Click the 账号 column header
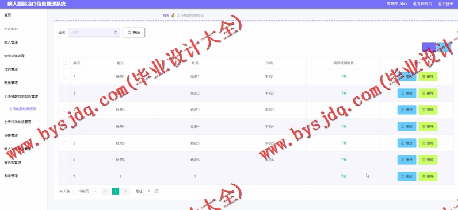This screenshot has width=458, height=210. [120, 63]
